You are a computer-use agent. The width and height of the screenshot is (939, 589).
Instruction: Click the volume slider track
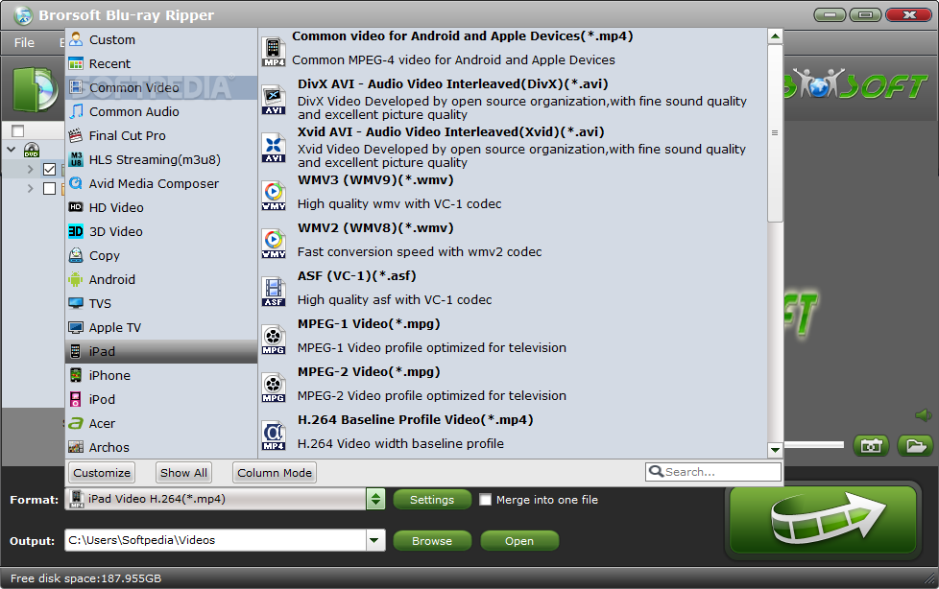(814, 445)
